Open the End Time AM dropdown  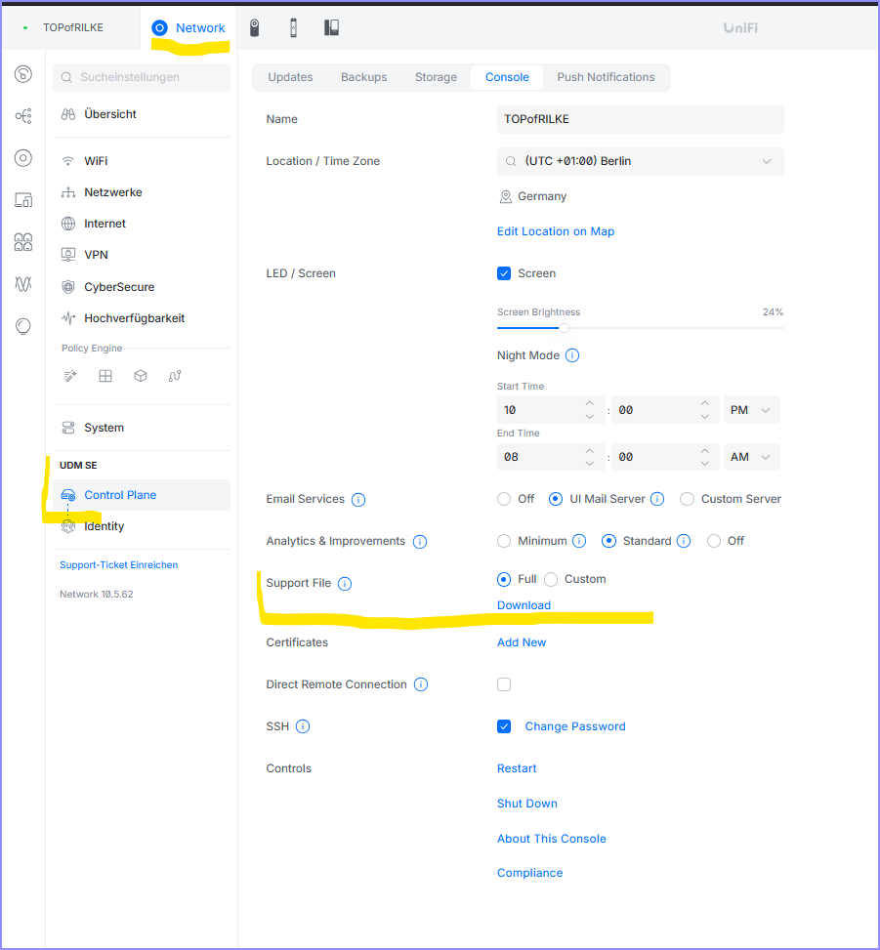click(x=751, y=458)
